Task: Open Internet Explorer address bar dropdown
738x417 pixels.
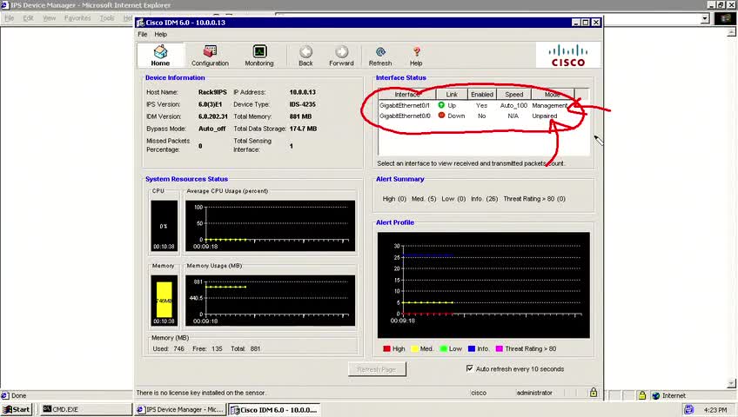Action: (x=705, y=18)
